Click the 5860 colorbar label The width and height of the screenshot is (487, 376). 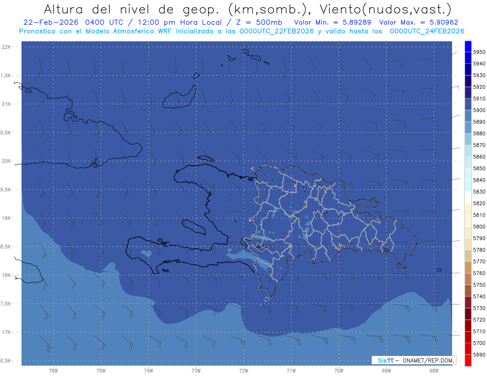coord(479,157)
